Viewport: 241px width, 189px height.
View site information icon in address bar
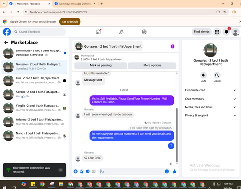(27, 12)
